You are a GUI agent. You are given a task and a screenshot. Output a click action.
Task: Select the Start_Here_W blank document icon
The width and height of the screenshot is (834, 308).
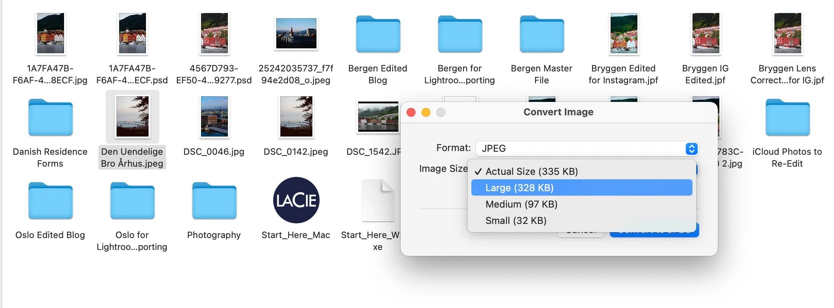(378, 200)
